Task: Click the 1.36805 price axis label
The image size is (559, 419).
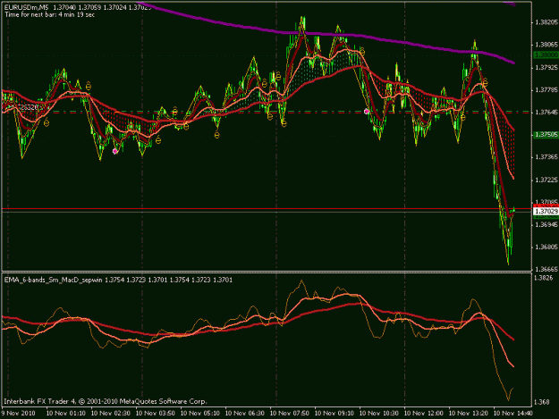Action: pyautogui.click(x=546, y=247)
